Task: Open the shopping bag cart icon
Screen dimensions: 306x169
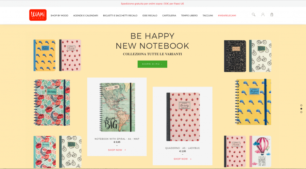Action: point(272,14)
